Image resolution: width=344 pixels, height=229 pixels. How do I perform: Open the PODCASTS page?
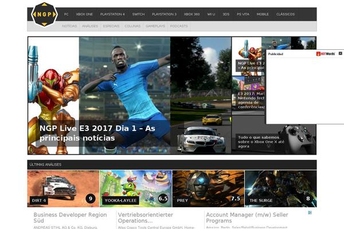179,26
